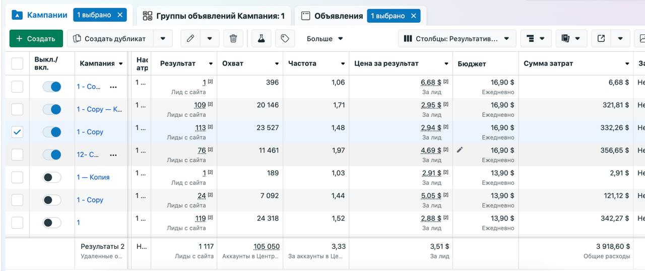Screen dimensions: 645x271
Task: Tick the select-all checkbox in header
Action: pyautogui.click(x=17, y=63)
